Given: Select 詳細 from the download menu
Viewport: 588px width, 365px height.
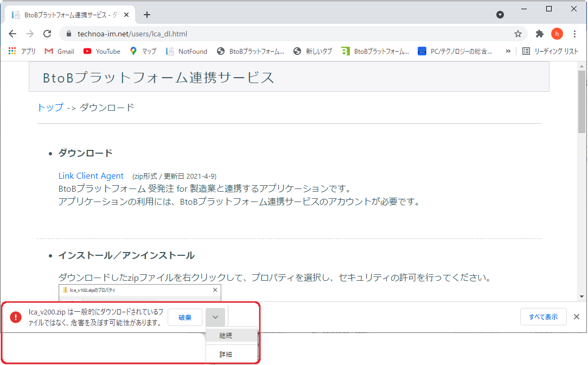Looking at the screenshot, I should pyautogui.click(x=226, y=354).
